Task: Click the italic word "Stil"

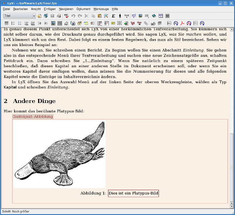Action: point(177,40)
